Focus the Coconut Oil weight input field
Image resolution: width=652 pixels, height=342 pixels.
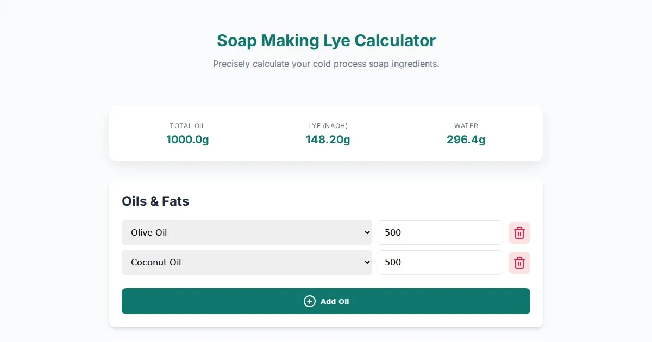click(440, 262)
